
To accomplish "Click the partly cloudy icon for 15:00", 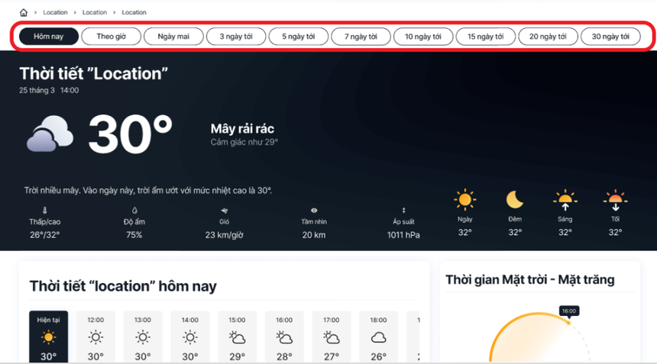I will [237, 337].
